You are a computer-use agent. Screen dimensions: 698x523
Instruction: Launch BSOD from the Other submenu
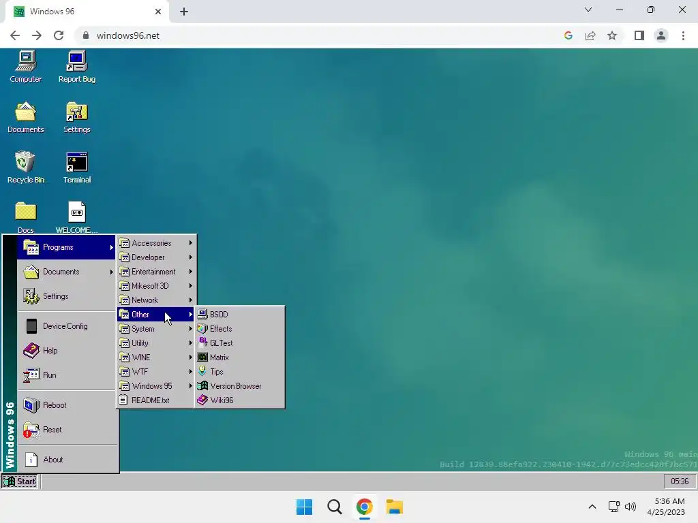(x=239, y=315)
